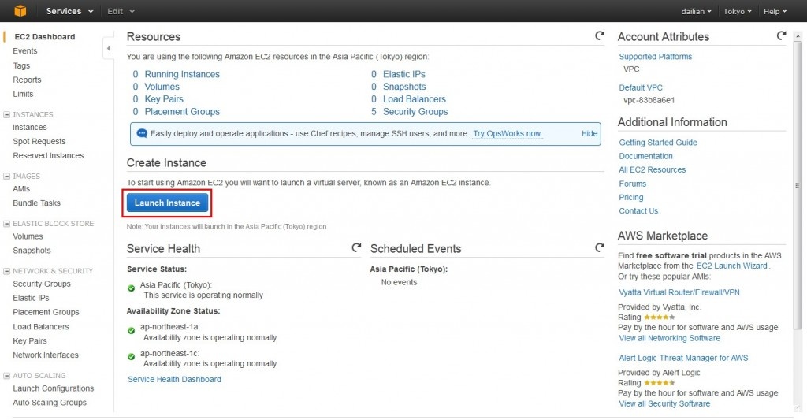The image size is (807, 420).
Task: Click the Launch Instance button
Action: [167, 203]
